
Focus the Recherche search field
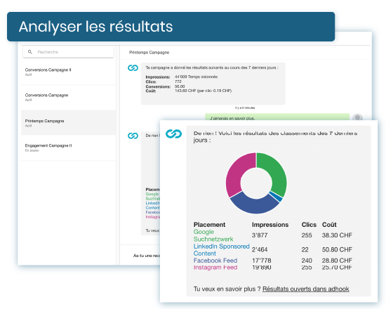tap(68, 52)
